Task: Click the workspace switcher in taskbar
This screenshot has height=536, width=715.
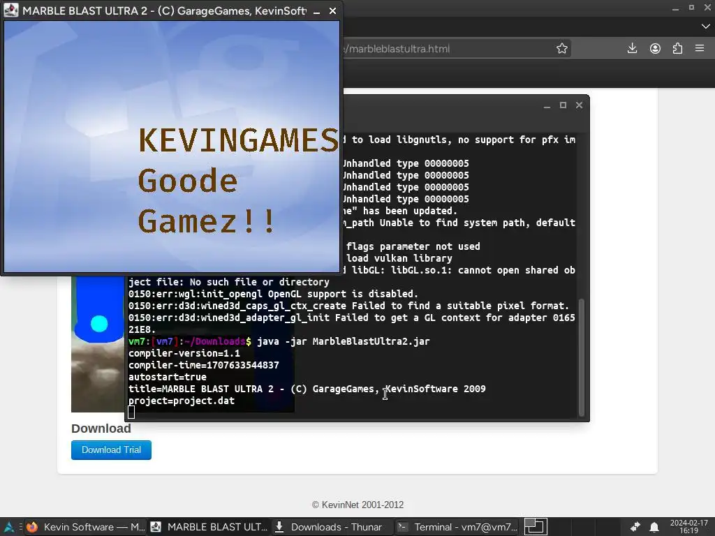Action: [536, 527]
